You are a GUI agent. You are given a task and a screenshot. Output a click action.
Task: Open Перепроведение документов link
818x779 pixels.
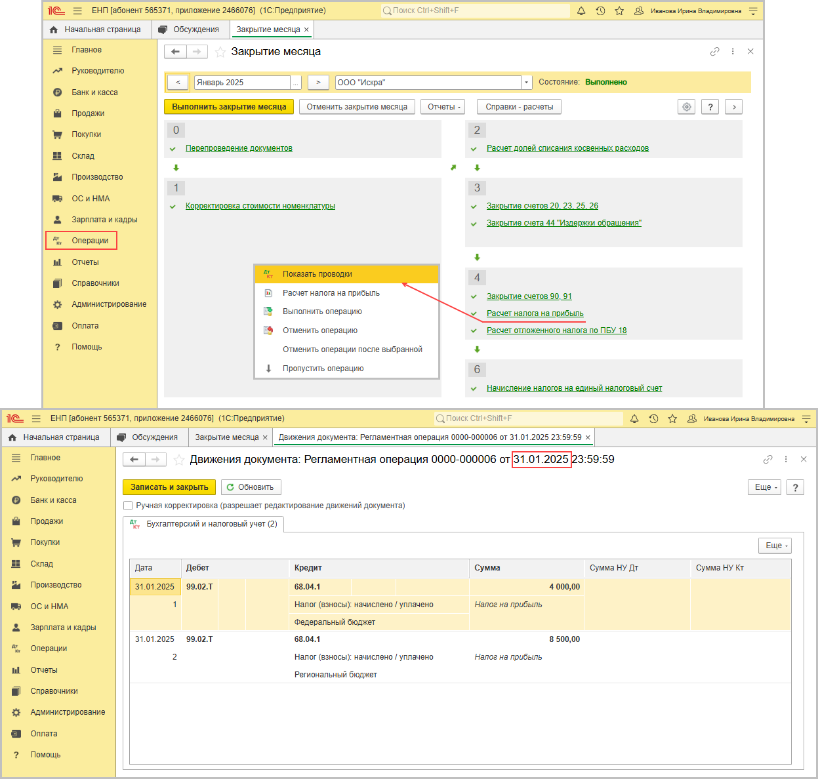[x=239, y=148]
